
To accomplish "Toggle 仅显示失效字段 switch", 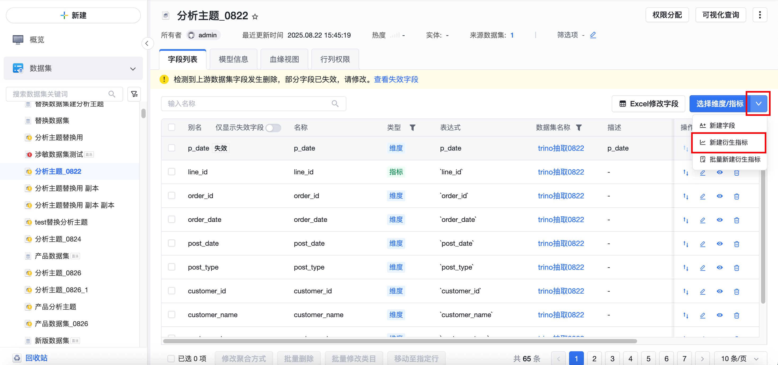I will pyautogui.click(x=273, y=127).
